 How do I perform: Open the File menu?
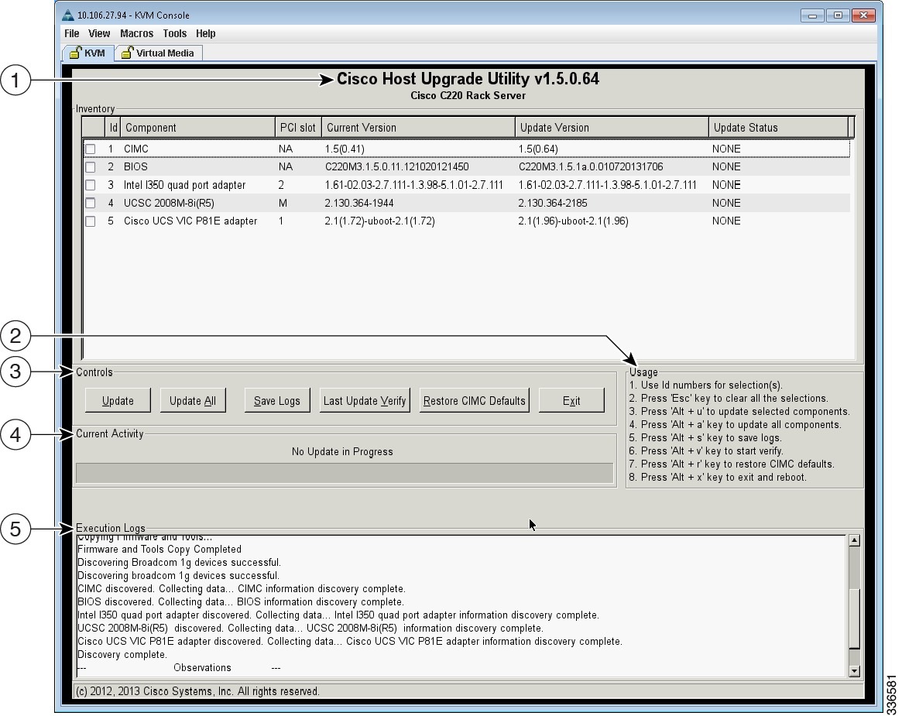[70, 33]
